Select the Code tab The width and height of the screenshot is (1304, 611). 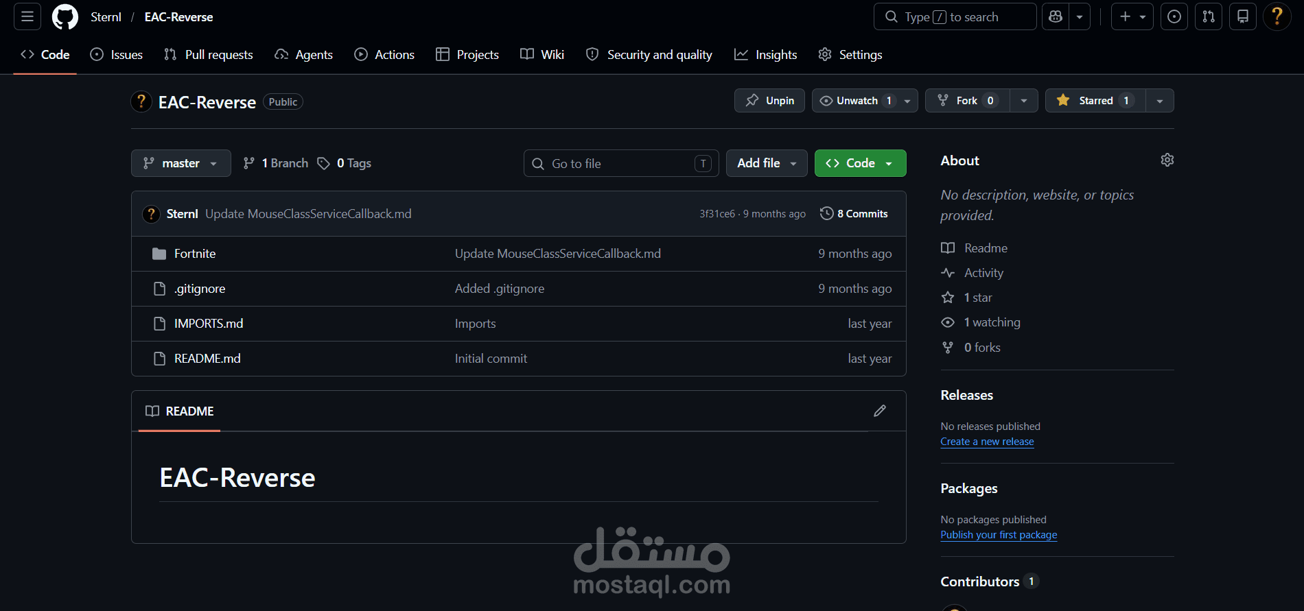click(45, 55)
